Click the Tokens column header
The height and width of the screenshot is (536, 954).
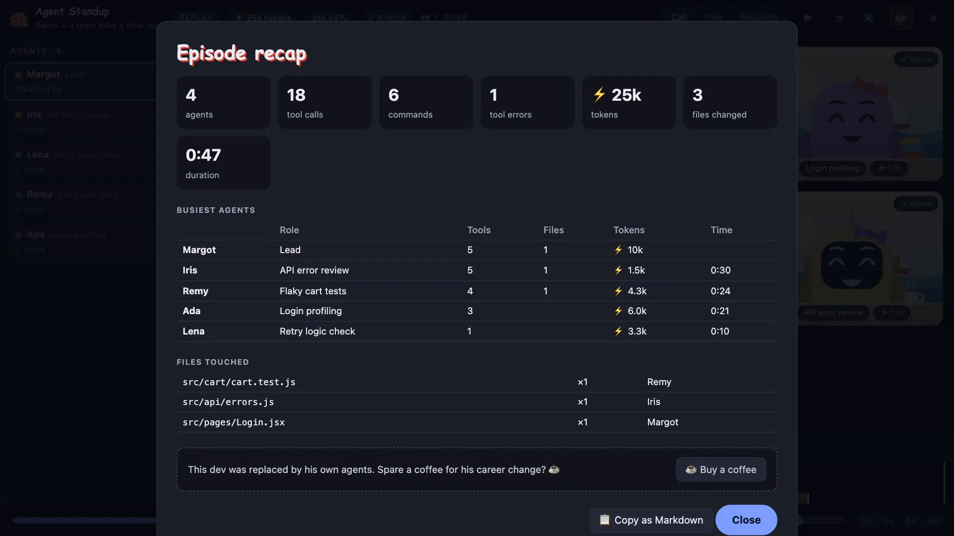(629, 230)
